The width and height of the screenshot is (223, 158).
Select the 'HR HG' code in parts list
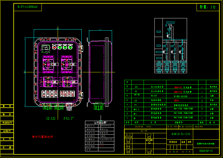(137, 95)
